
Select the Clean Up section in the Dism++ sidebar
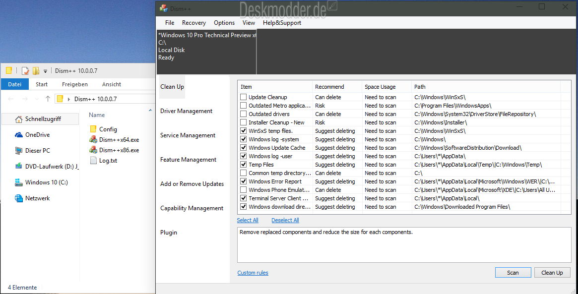(x=172, y=87)
